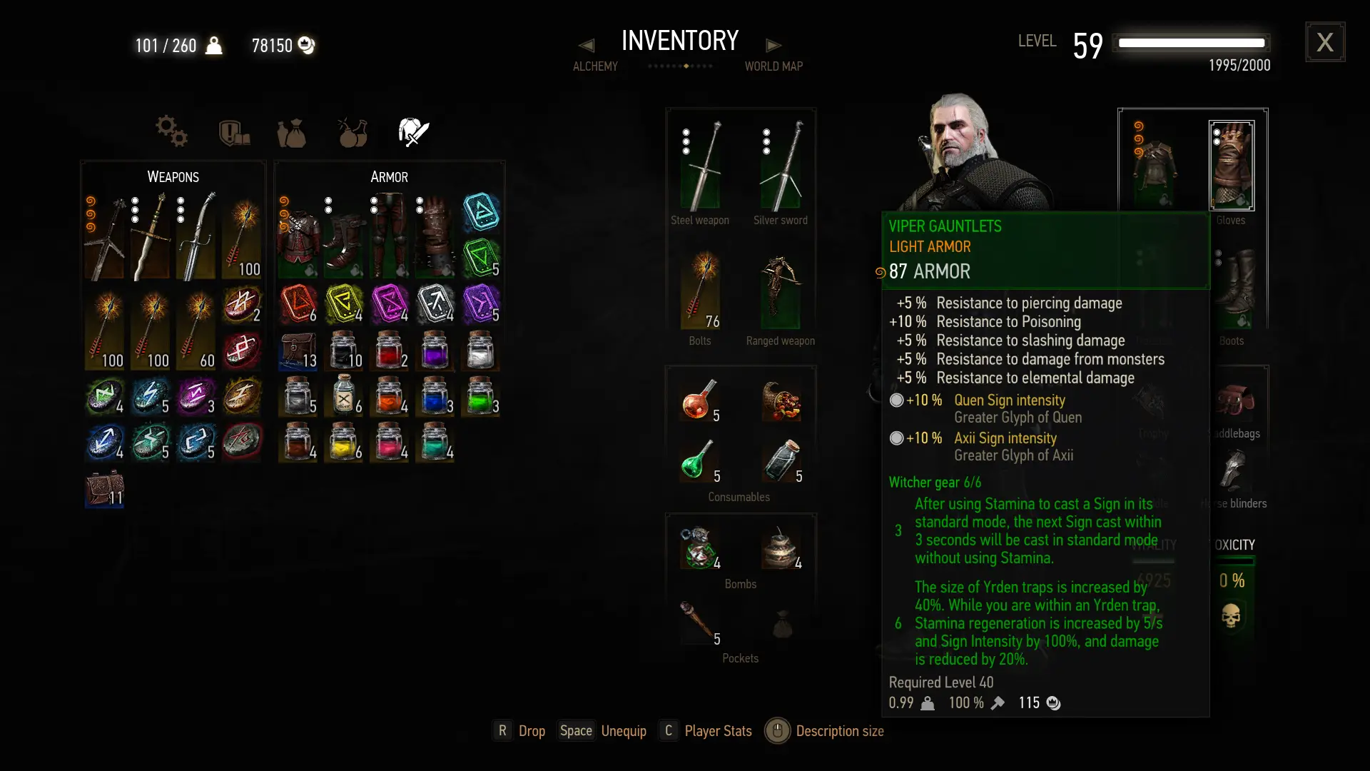The height and width of the screenshot is (771, 1370).
Task: Switch to the alchemy and food filter
Action: (x=352, y=132)
